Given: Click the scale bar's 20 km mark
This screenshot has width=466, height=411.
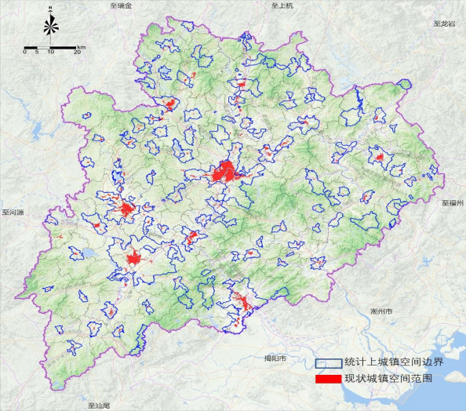Looking at the screenshot, I should tap(77, 52).
